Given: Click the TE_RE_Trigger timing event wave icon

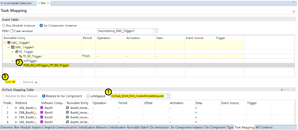Looking at the screenshot, I should tap(20, 56).
